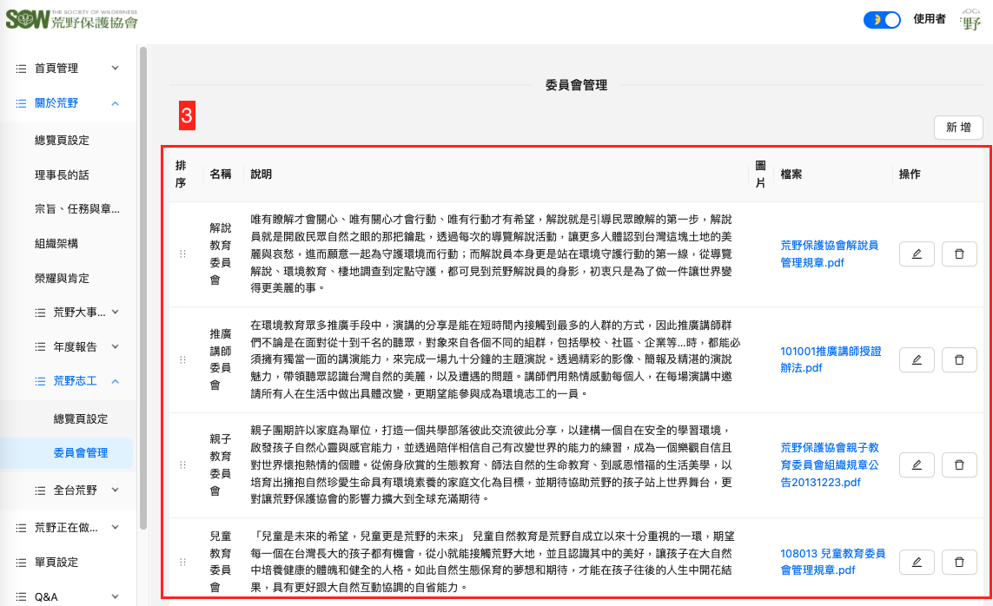Delete the 推廣講師委員會 entry
The image size is (993, 606).
pos(959,359)
